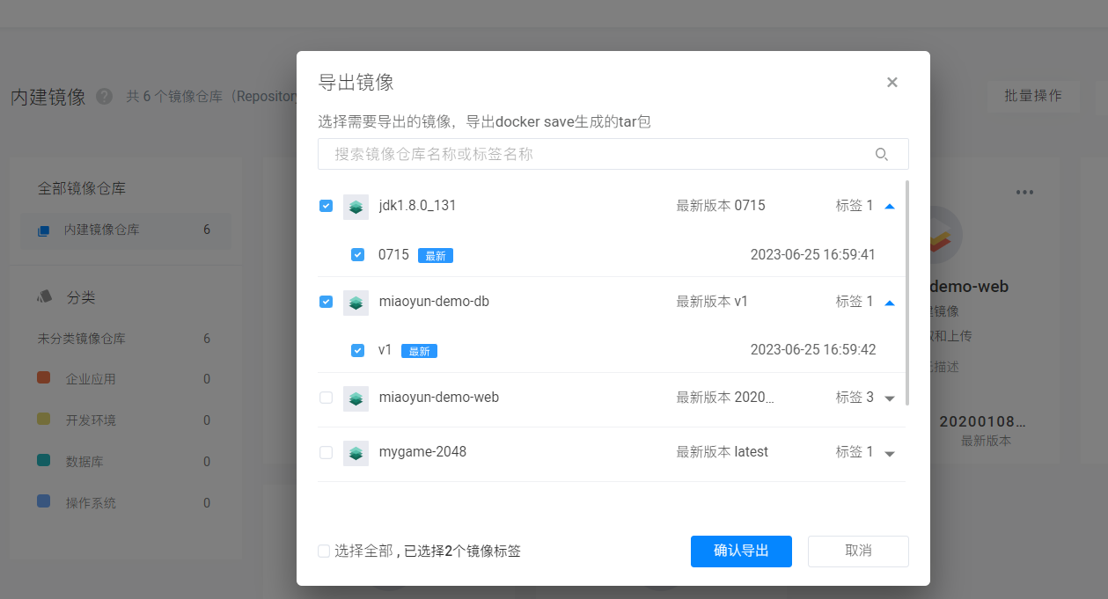
Task: Uncheck the v1 tag checkbox
Action: (357, 350)
